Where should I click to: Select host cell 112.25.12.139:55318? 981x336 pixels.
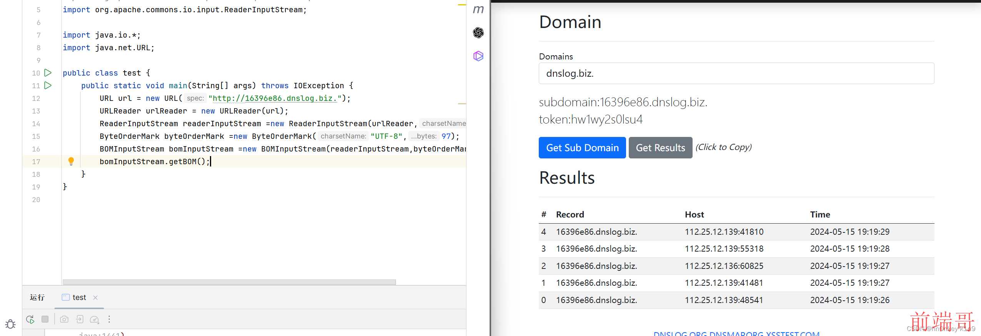[x=724, y=249]
